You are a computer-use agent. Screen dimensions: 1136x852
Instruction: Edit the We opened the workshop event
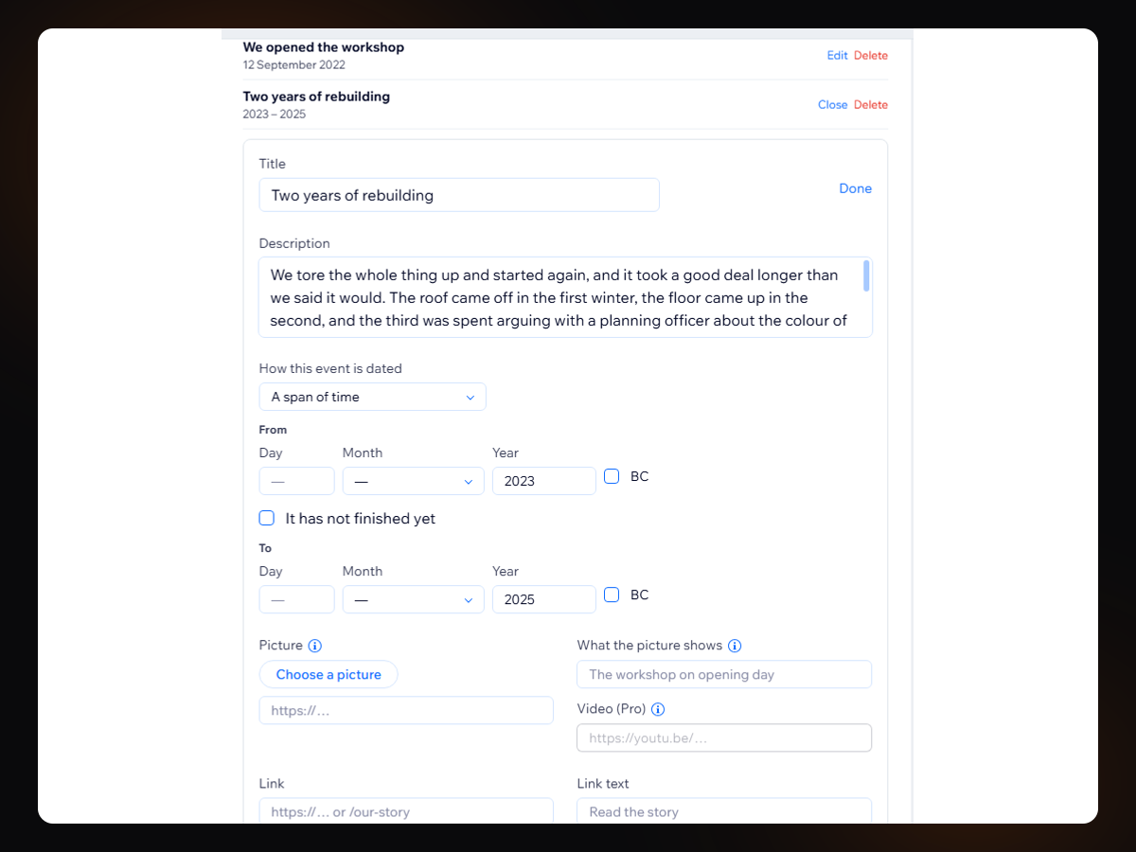pos(837,56)
